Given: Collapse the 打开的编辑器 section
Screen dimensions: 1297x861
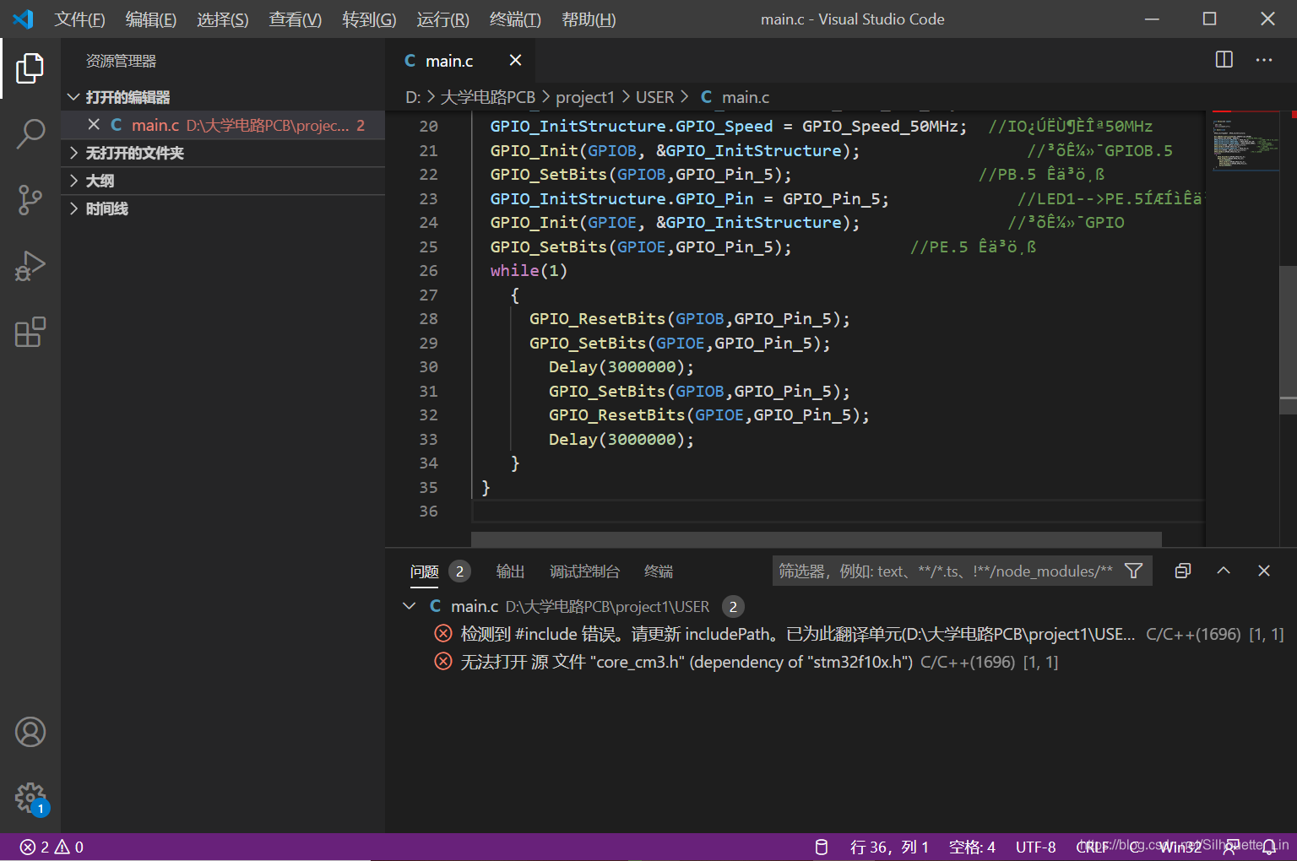Looking at the screenshot, I should coord(223,97).
